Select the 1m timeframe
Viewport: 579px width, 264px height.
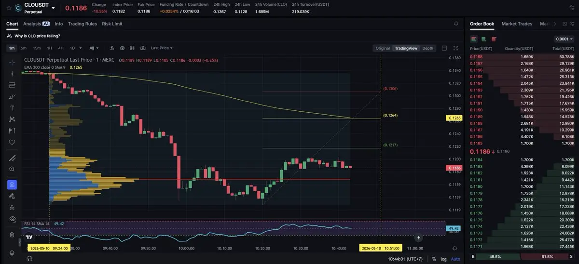(12, 48)
